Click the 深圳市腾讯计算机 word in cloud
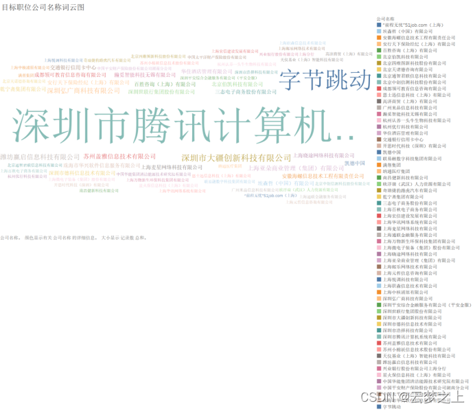 [x=183, y=125]
